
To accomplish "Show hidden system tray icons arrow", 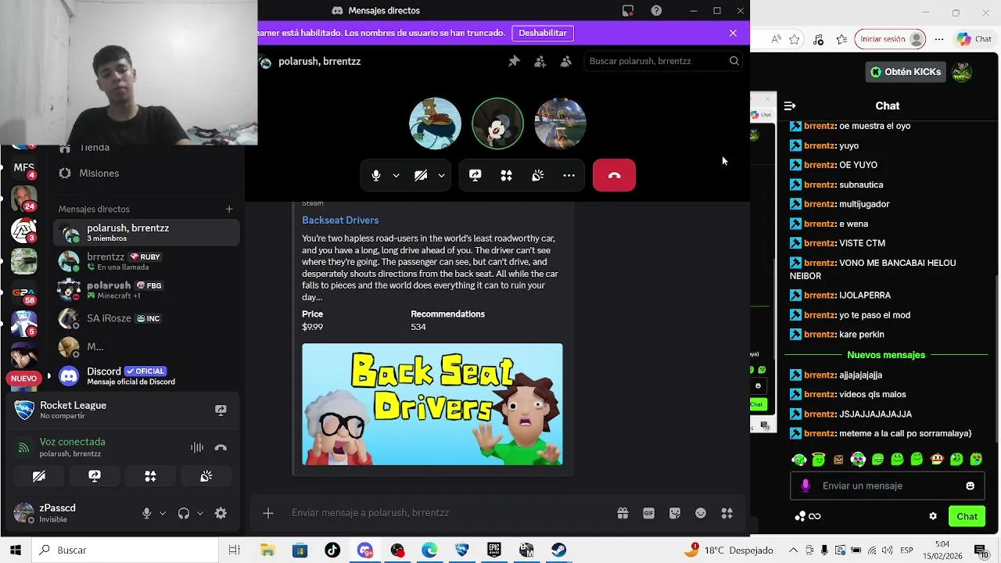I will [x=793, y=550].
